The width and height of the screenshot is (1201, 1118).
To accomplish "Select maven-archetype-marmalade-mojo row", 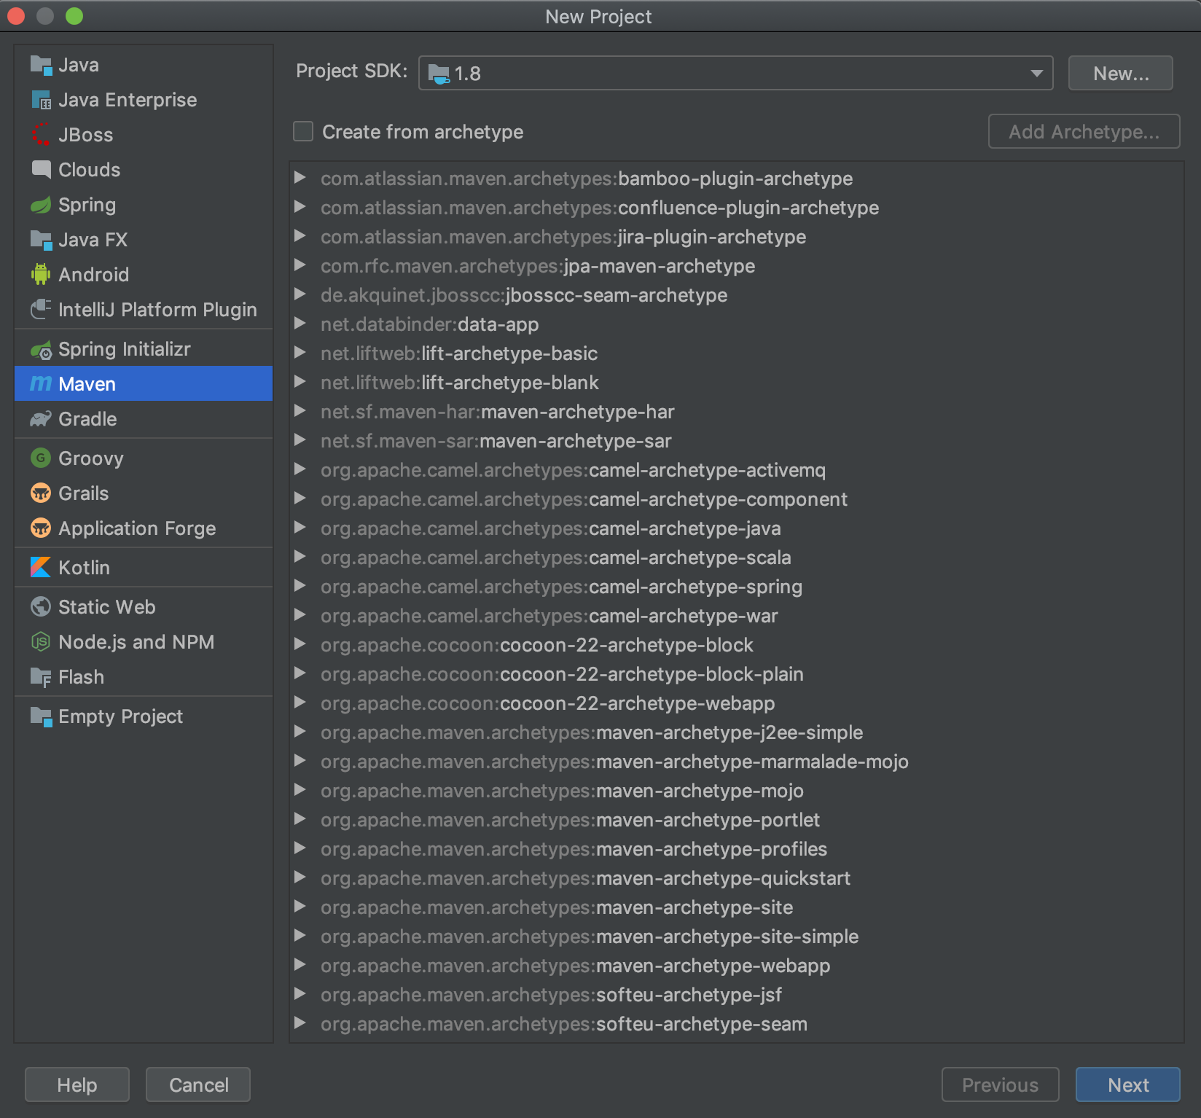I will tap(737, 762).
